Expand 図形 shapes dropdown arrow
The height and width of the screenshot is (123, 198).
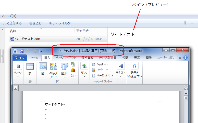coord(64,77)
